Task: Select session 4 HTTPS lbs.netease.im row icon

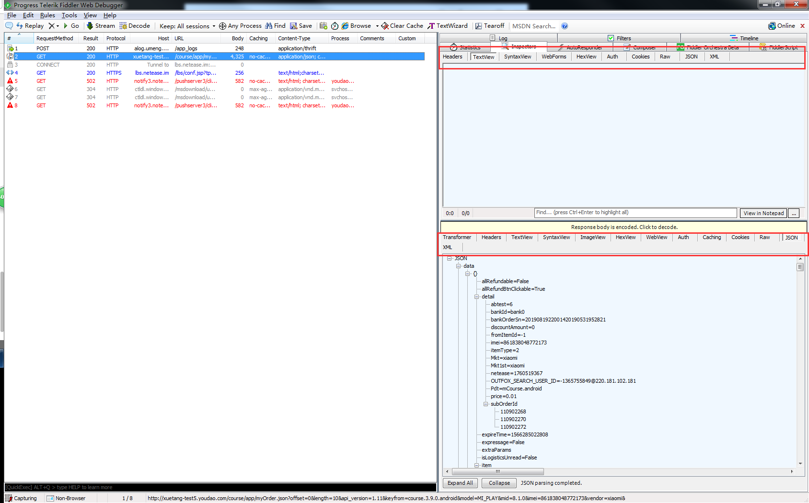Action: 10,73
